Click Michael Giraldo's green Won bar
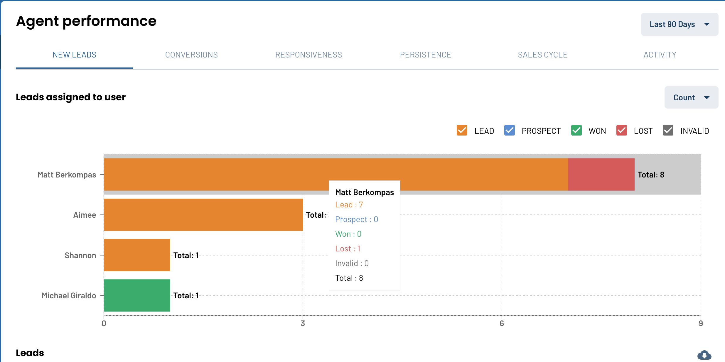725x362 pixels. [x=137, y=295]
